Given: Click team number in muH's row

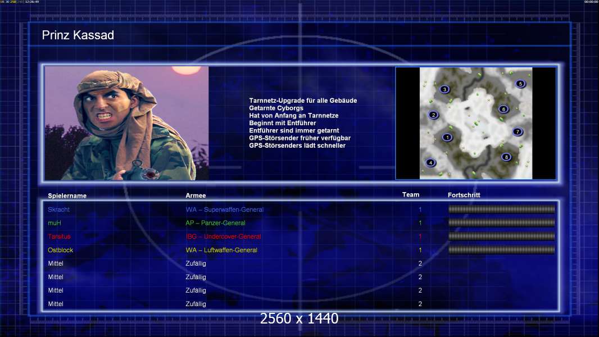Looking at the screenshot, I should pyautogui.click(x=420, y=223).
